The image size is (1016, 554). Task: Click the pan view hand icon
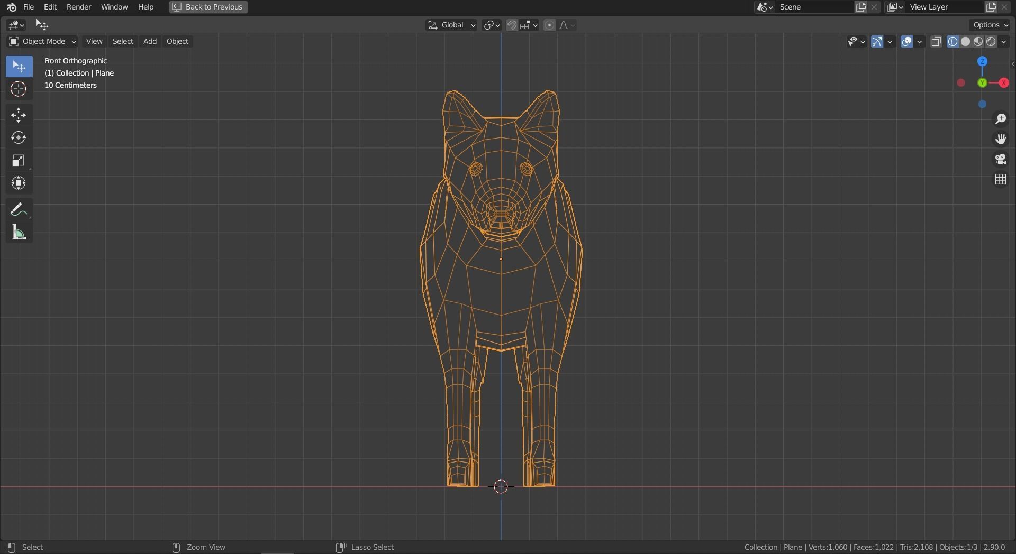click(1001, 139)
